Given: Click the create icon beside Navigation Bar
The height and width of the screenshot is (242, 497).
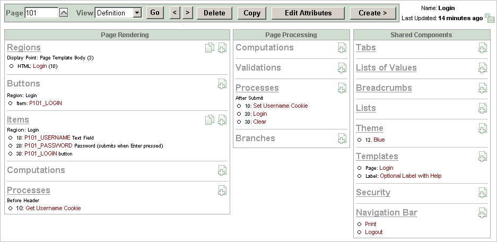Looking at the screenshot, I should [x=482, y=213].
